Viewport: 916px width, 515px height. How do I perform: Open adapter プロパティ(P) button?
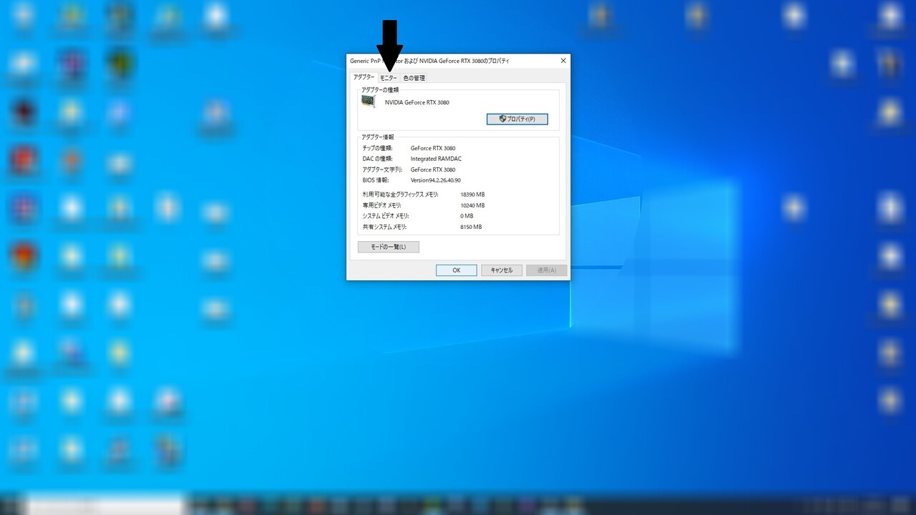tap(517, 119)
